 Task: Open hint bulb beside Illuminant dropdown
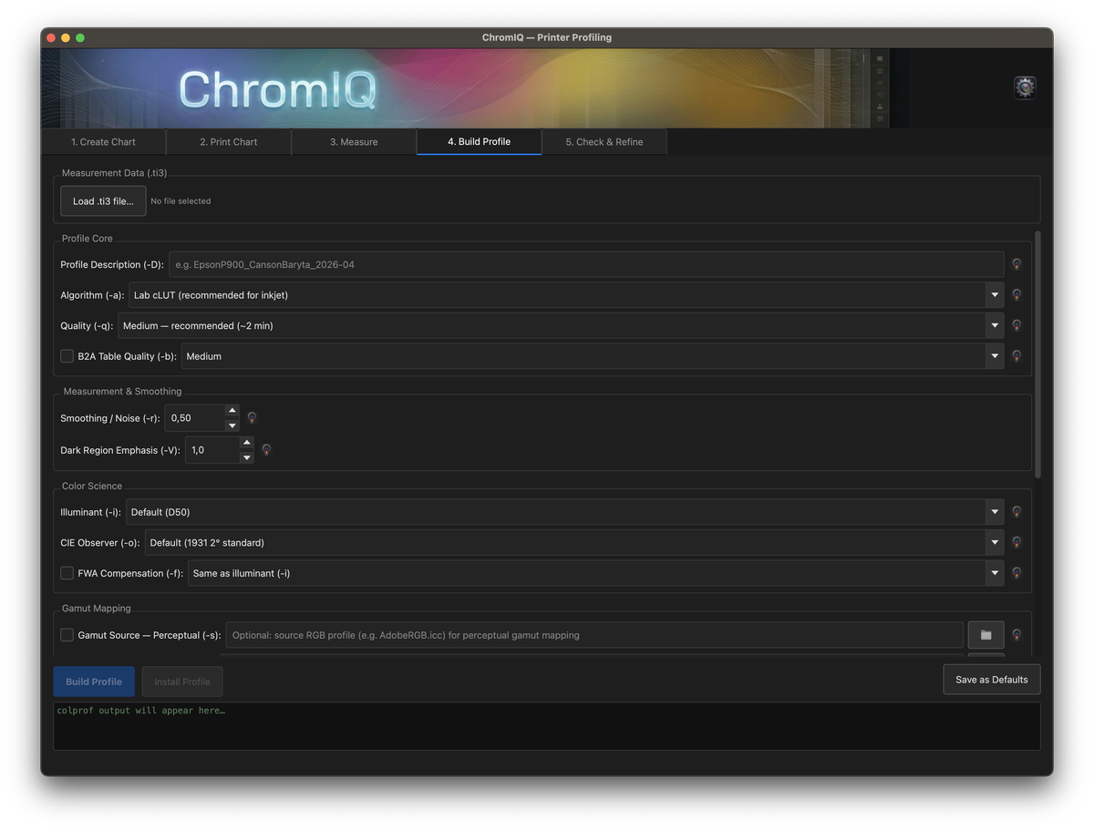click(1017, 512)
